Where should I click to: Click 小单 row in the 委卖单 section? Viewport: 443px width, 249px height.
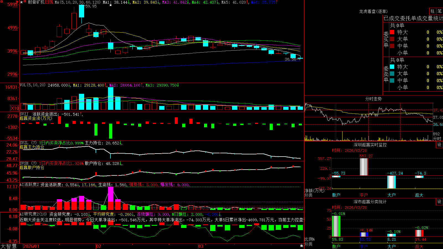tap(416, 87)
